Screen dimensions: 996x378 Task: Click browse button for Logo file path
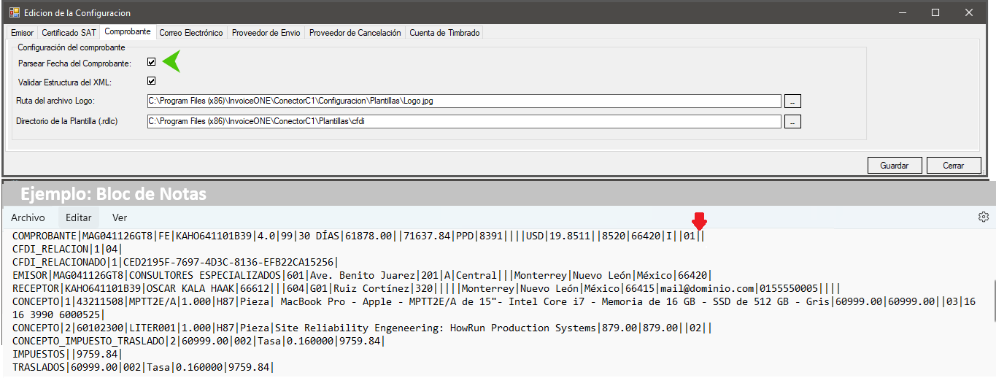pos(792,101)
